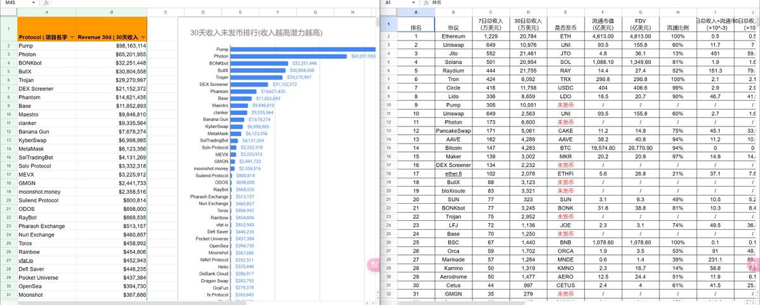The width and height of the screenshot is (760, 305).
Task: Select the $14,621,435 cell in left table
Action: click(112, 97)
